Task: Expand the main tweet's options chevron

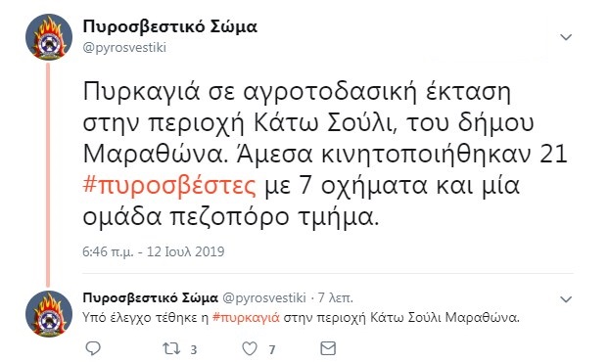Action: click(x=566, y=37)
